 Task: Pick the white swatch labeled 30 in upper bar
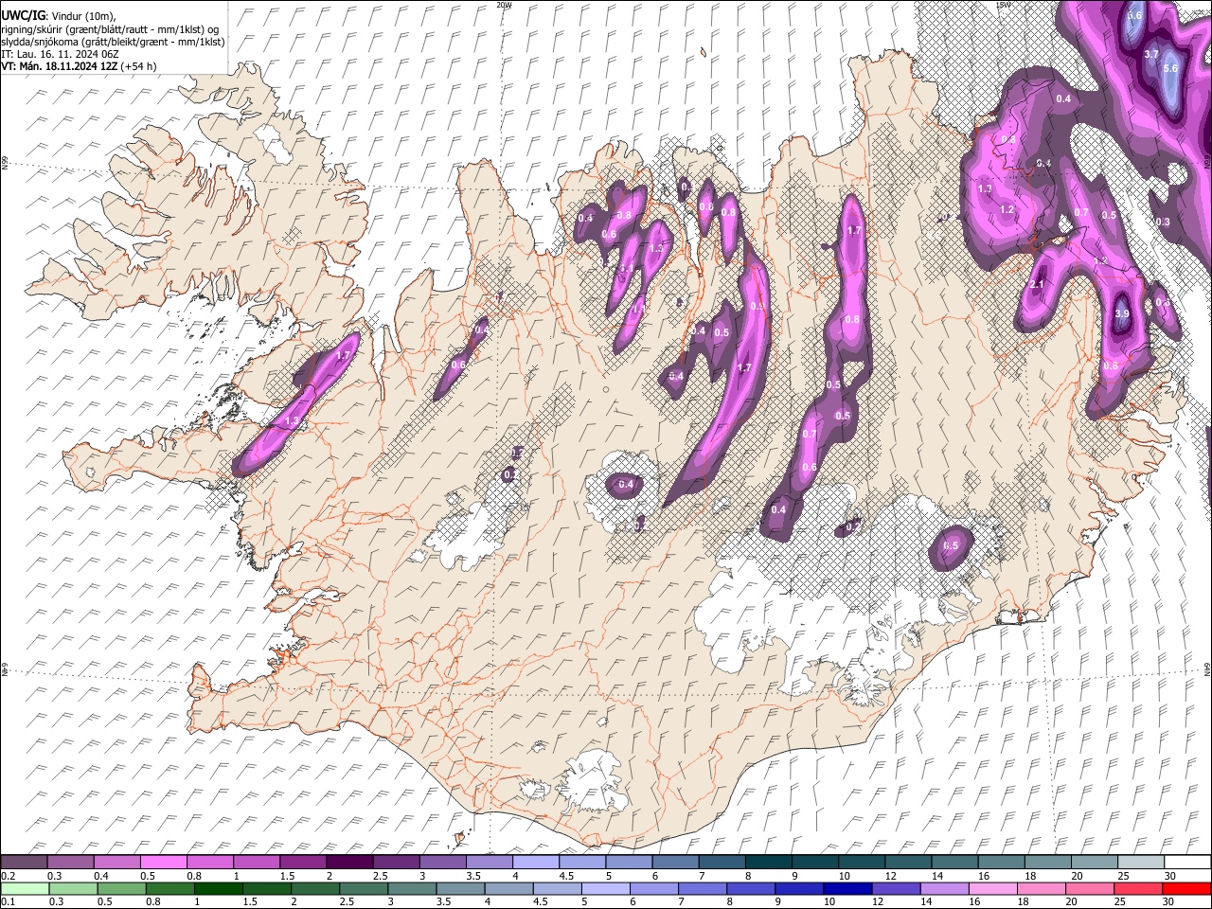[1187, 862]
